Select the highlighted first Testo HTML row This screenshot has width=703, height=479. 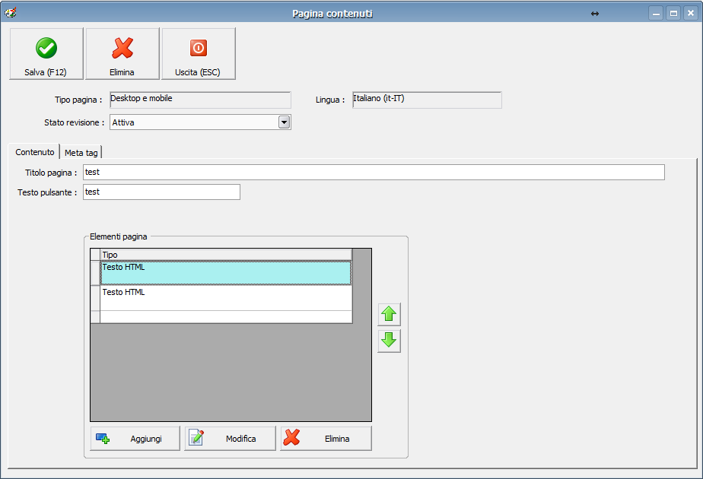(x=226, y=273)
